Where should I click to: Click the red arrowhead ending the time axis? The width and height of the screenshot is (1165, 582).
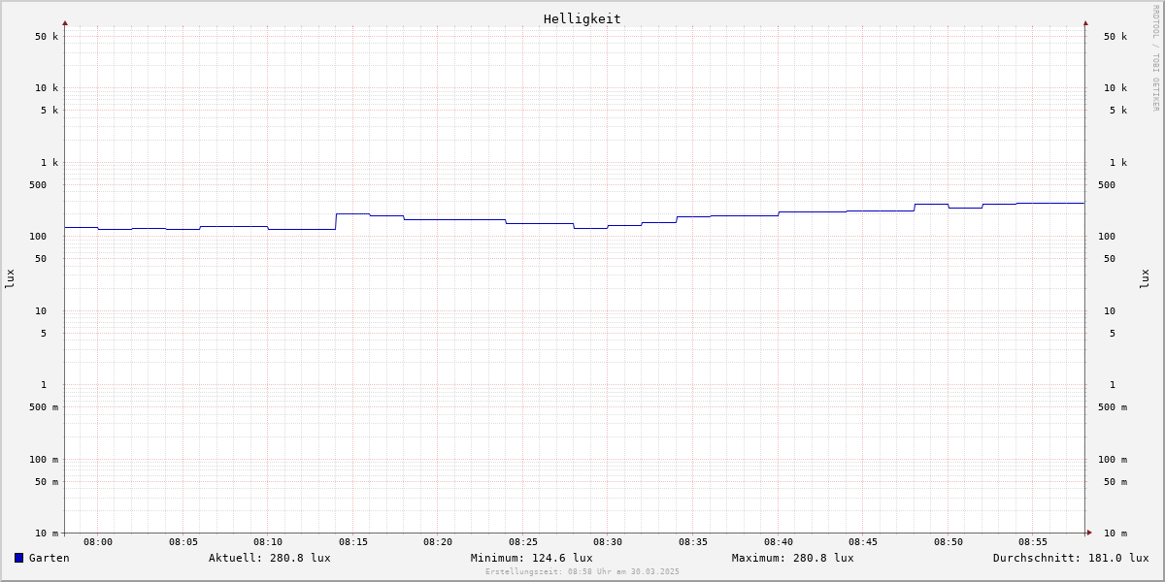[1089, 533]
